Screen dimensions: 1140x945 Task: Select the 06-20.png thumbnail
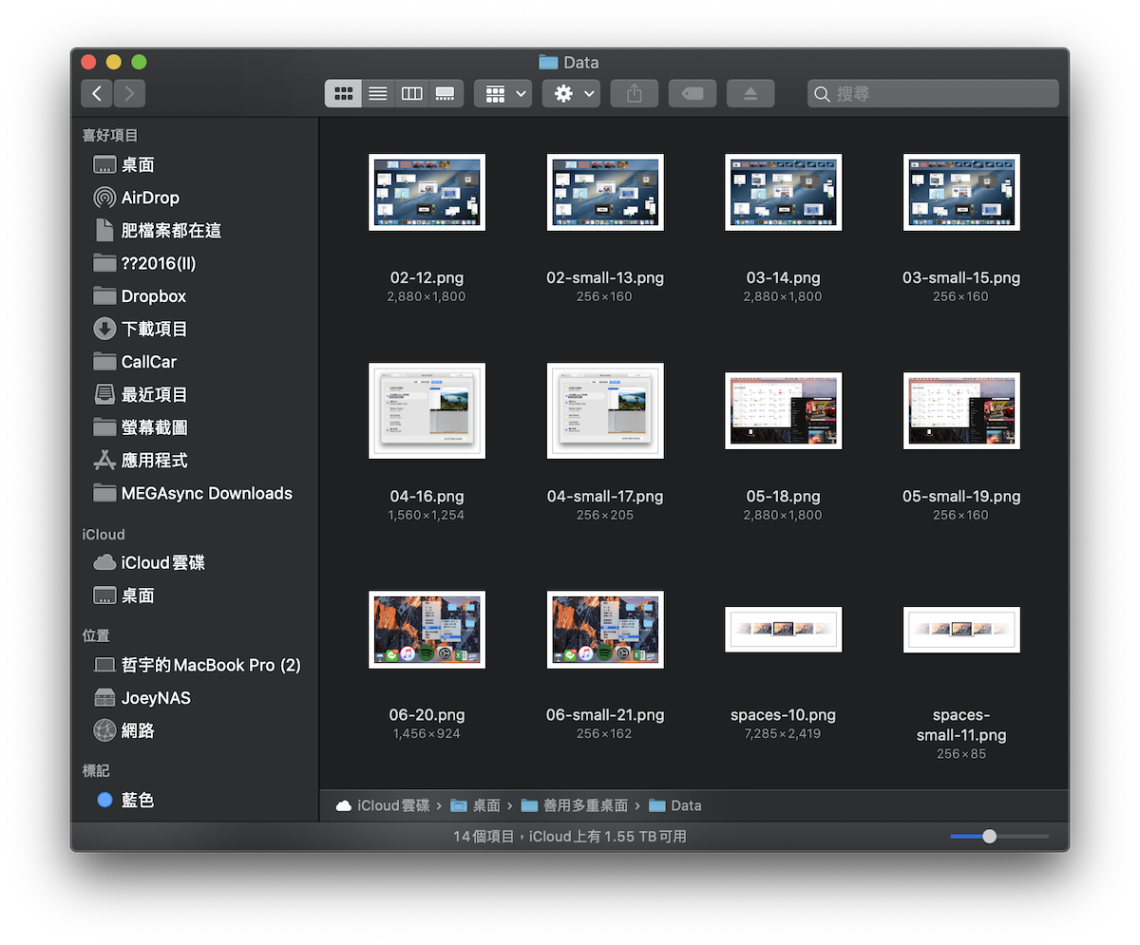pyautogui.click(x=427, y=629)
